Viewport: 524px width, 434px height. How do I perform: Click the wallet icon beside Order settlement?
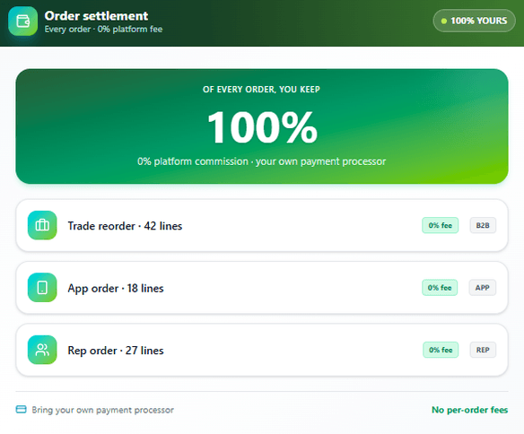click(22, 21)
